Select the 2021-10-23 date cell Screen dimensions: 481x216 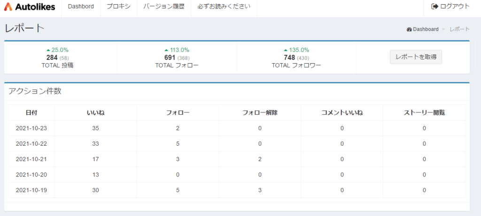point(31,128)
